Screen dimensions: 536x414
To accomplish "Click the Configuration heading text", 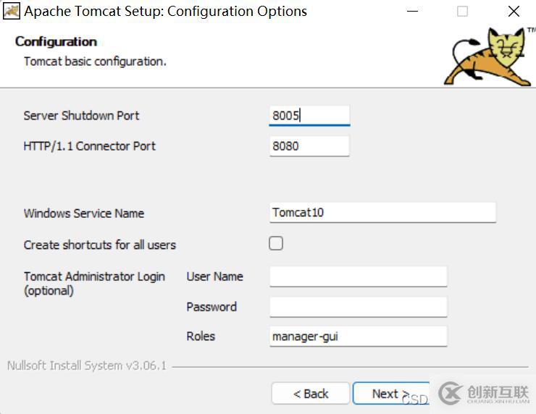I will (x=56, y=42).
